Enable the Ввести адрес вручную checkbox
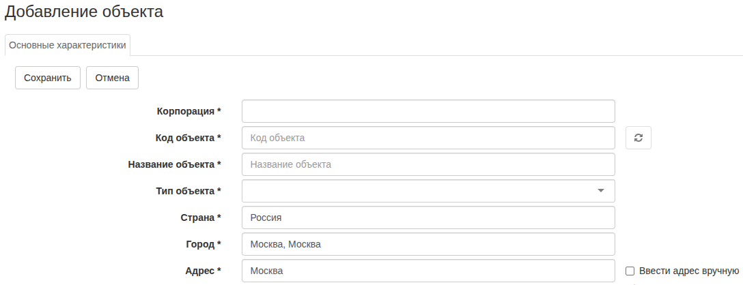This screenshot has height=285, width=743. click(630, 271)
